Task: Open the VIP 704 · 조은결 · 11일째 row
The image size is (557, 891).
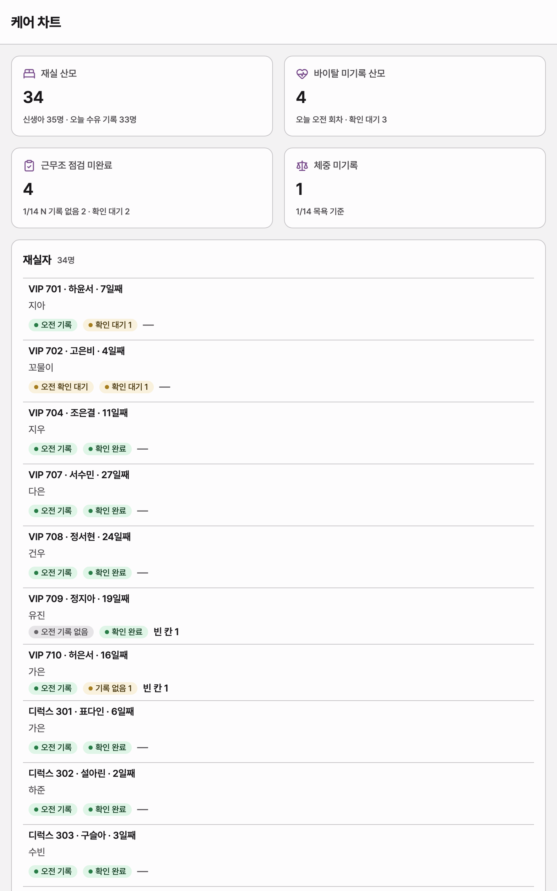Action: pyautogui.click(x=278, y=433)
